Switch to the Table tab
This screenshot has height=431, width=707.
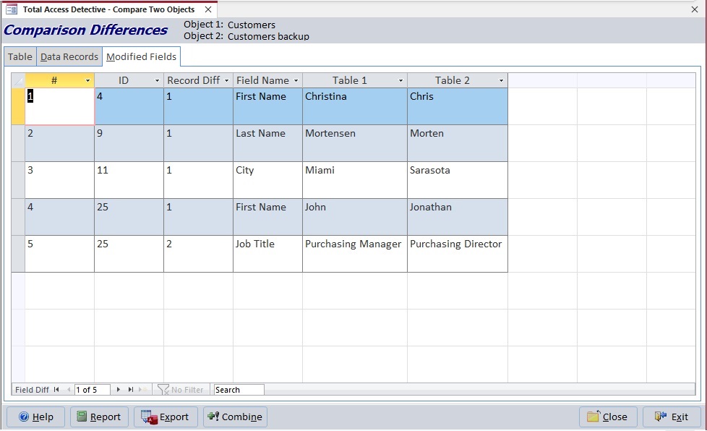click(20, 56)
